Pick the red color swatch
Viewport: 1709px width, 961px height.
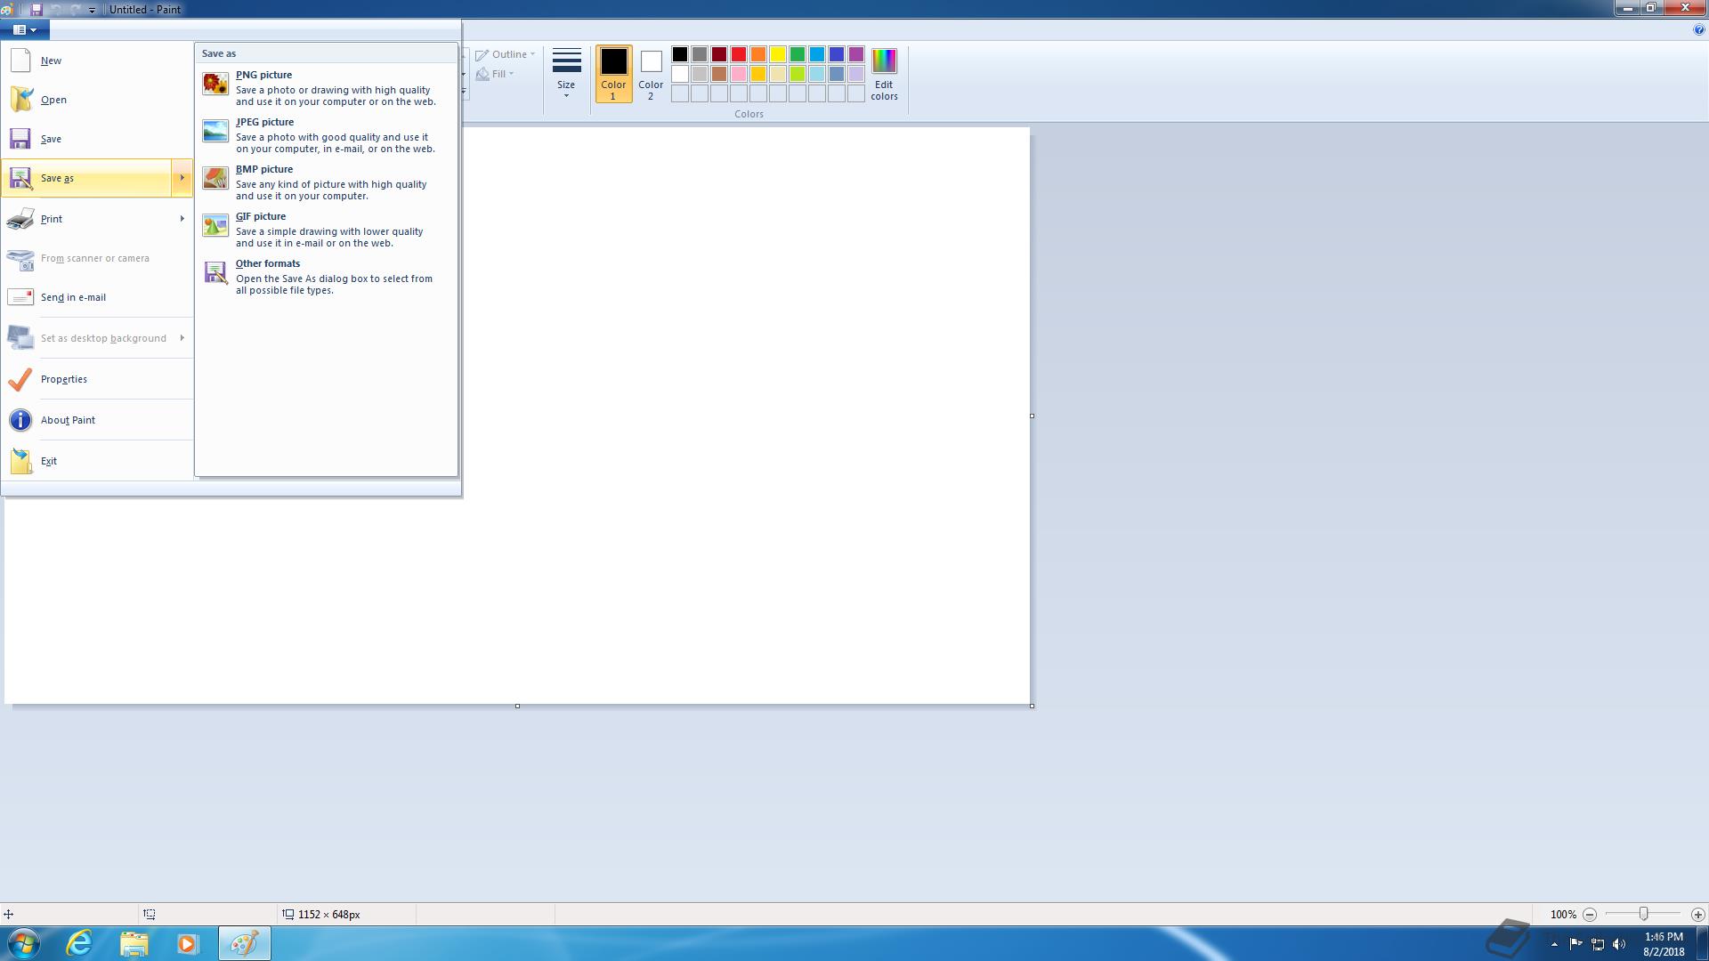[x=739, y=54]
